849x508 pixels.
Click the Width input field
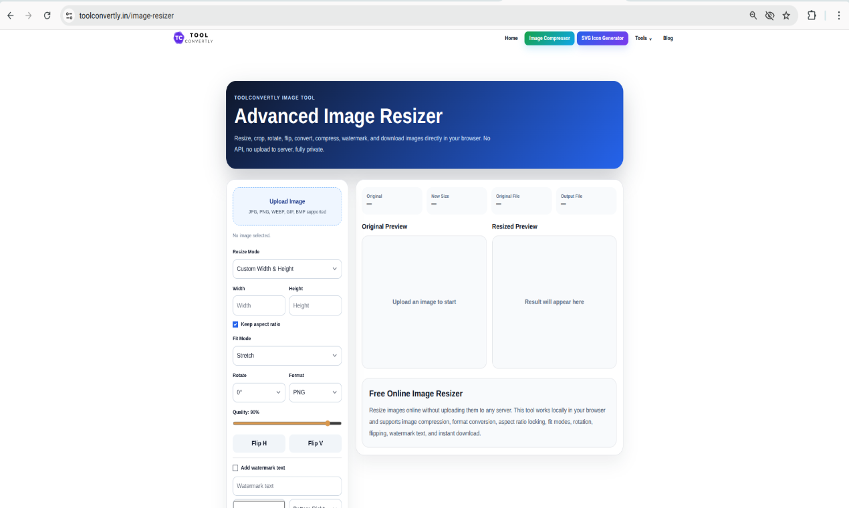[x=259, y=305]
